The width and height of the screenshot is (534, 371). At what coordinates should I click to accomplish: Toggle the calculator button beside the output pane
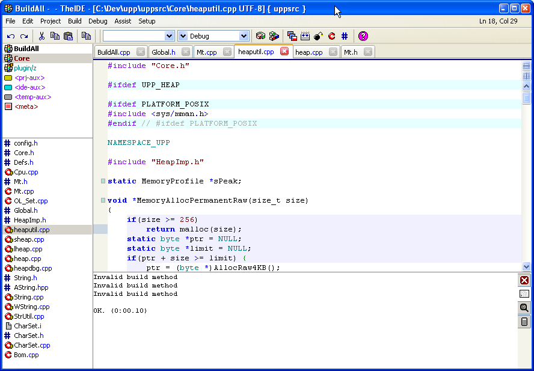524,322
